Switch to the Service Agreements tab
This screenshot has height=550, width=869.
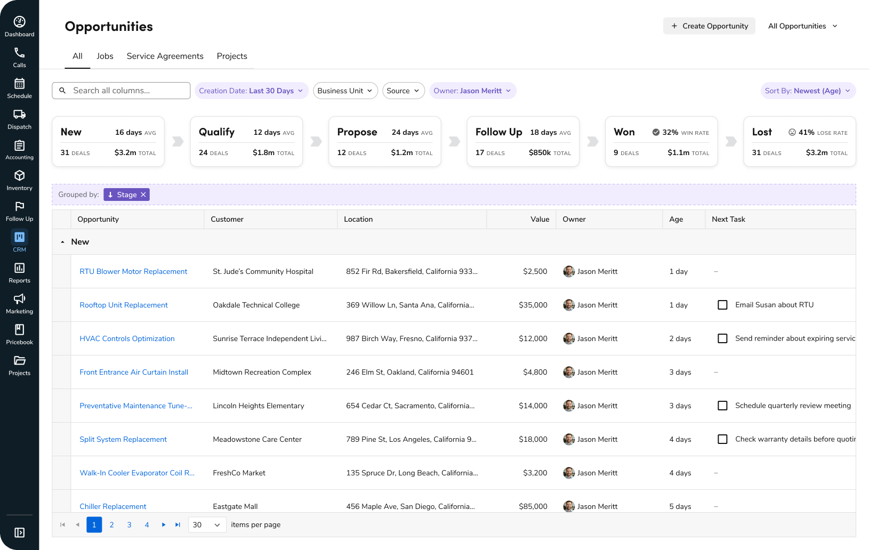165,56
